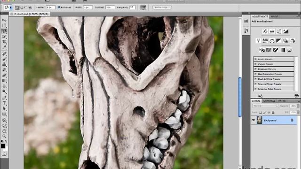
Task: Select the Layers tab
Action: coord(256,101)
